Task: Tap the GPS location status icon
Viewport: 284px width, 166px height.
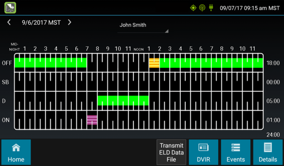Action: 193,8
